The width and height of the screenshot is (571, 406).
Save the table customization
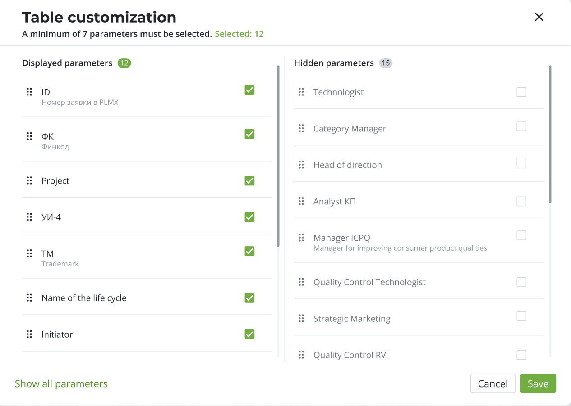pos(538,384)
